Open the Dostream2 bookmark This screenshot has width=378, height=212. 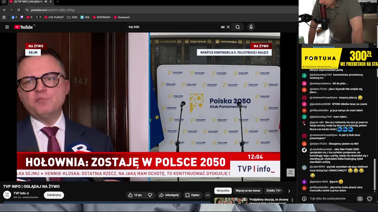click(x=122, y=17)
